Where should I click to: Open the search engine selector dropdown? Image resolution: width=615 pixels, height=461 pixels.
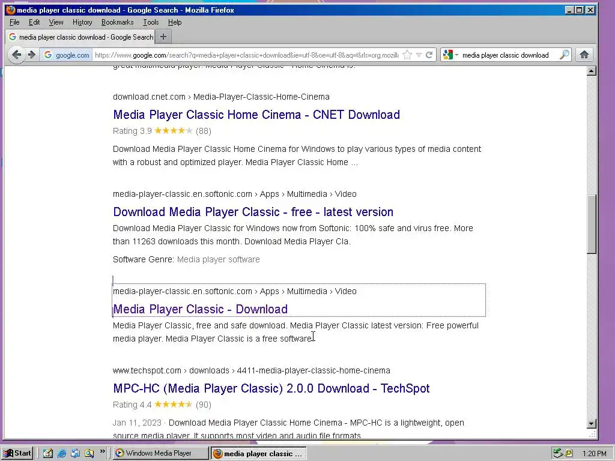click(450, 55)
